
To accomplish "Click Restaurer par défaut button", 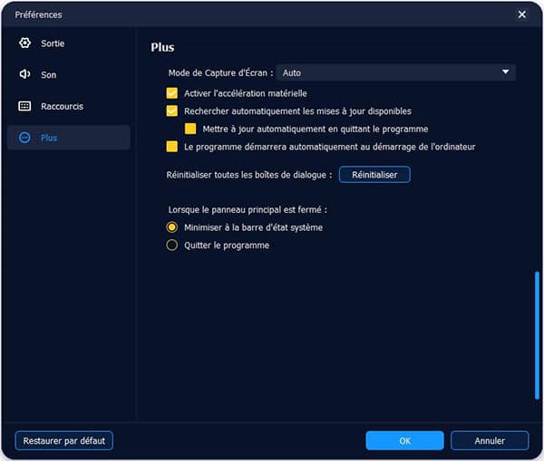I will [63, 441].
